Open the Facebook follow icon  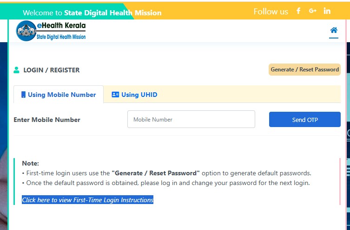[298, 11]
